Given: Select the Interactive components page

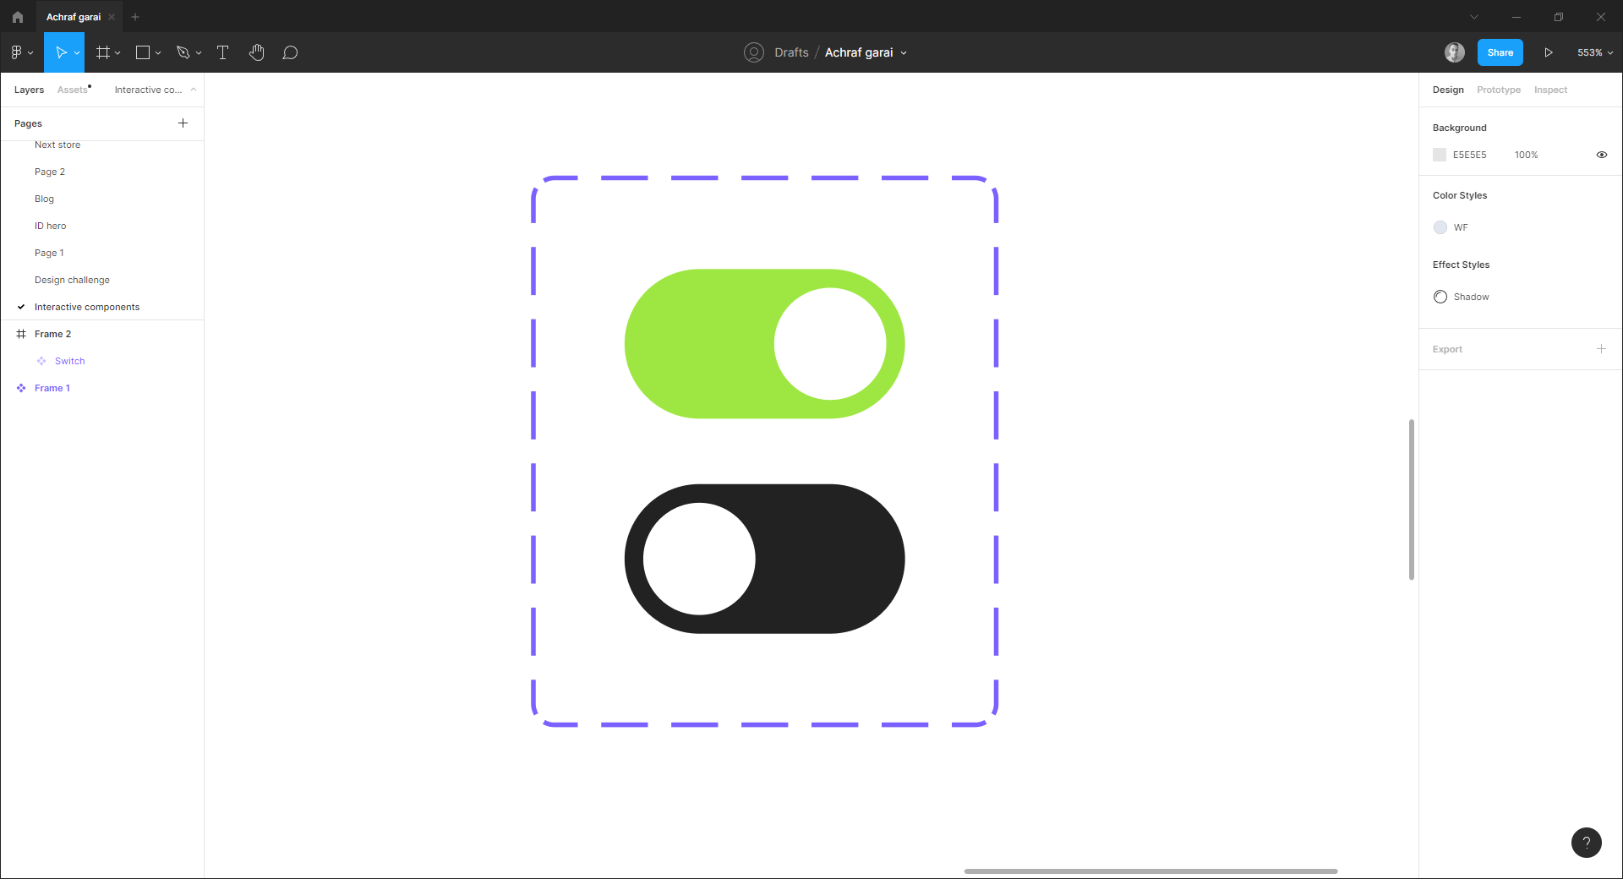Looking at the screenshot, I should (87, 307).
